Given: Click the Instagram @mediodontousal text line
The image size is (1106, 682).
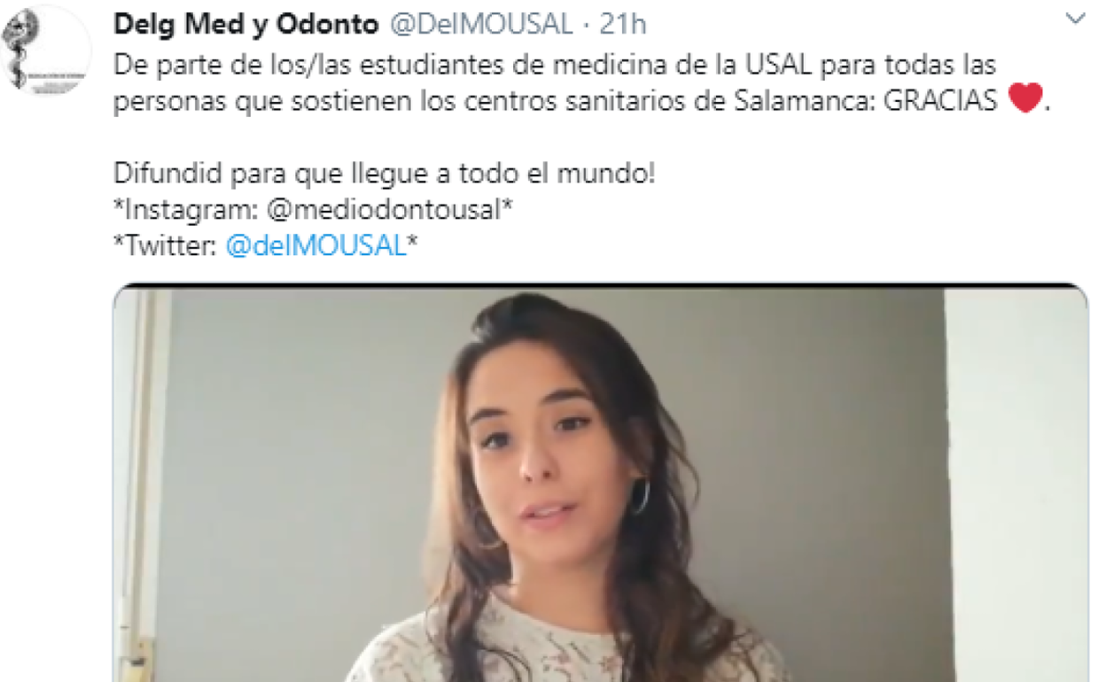Looking at the screenshot, I should click(315, 210).
